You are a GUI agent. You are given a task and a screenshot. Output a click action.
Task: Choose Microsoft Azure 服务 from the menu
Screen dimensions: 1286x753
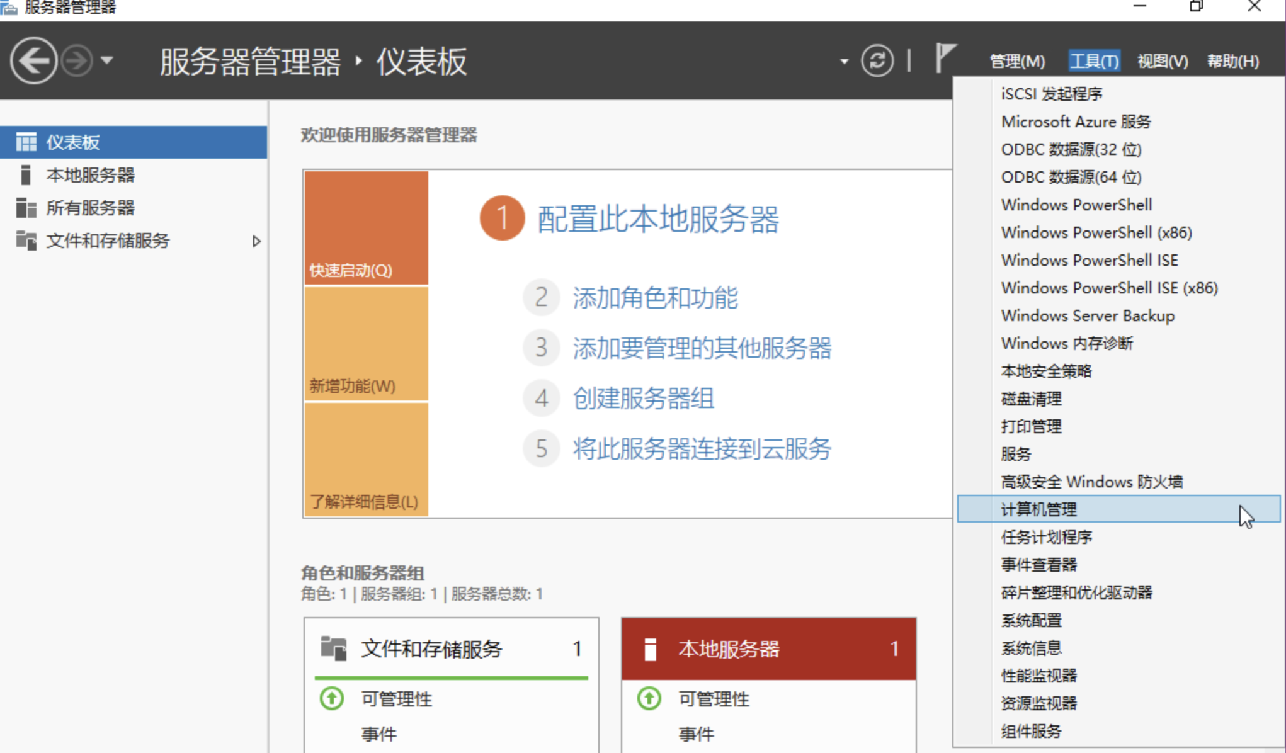[x=1118, y=122]
